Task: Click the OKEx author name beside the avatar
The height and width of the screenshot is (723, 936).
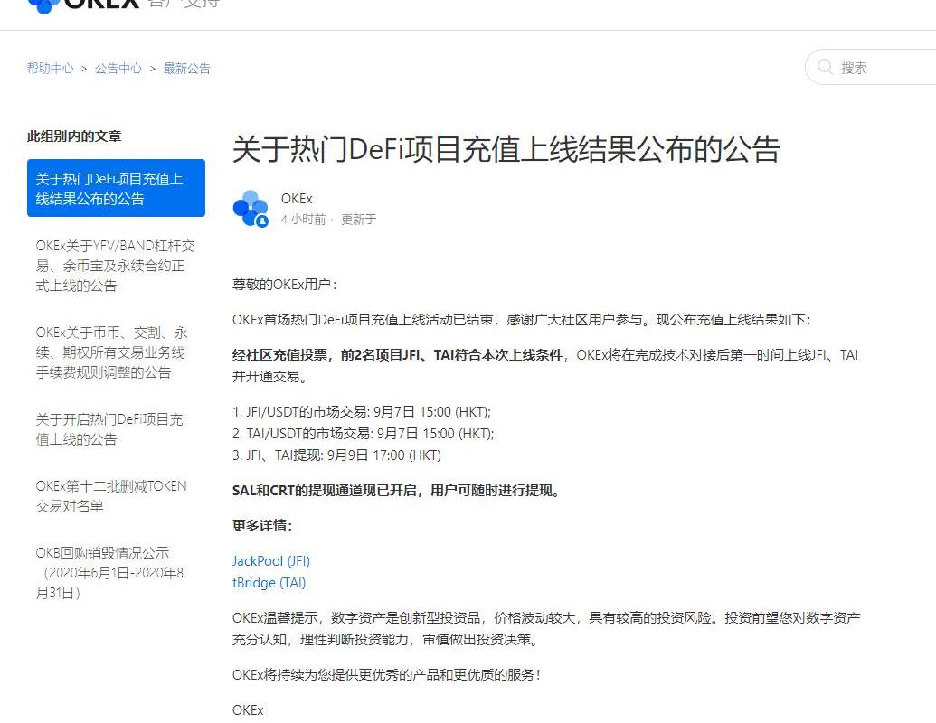Action: click(x=297, y=199)
